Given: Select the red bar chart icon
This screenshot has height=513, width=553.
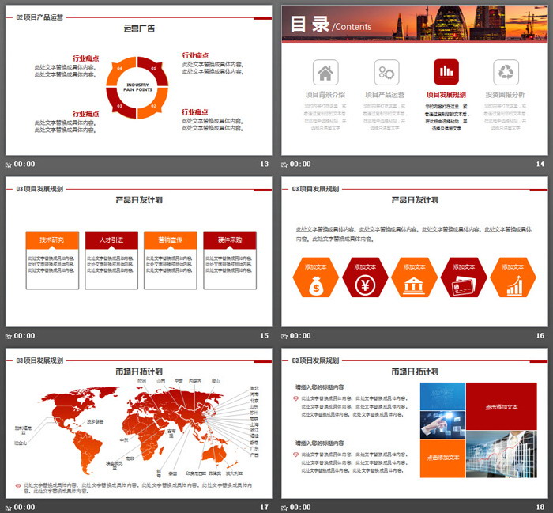Looking at the screenshot, I should (x=446, y=73).
